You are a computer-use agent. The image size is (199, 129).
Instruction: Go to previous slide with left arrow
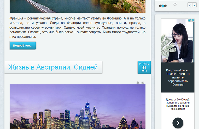(190, 5)
